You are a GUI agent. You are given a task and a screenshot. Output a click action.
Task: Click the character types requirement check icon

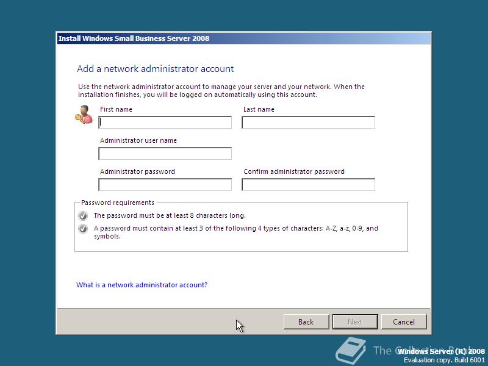(x=83, y=228)
